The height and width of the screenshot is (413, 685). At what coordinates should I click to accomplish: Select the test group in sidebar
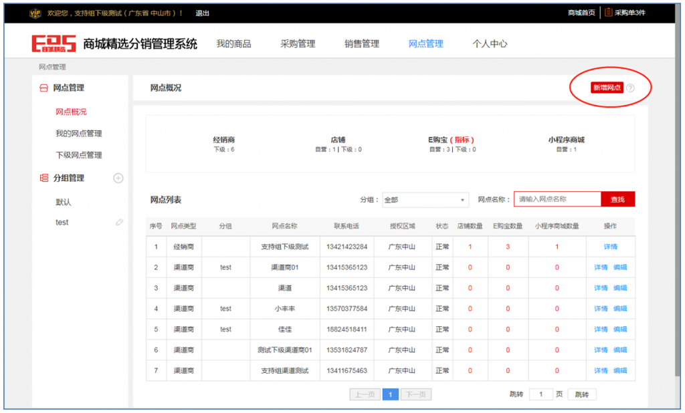(x=62, y=223)
